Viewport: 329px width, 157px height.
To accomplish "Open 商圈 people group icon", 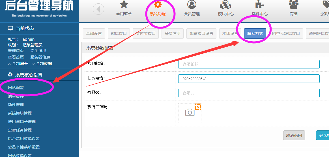I will pos(294,5).
